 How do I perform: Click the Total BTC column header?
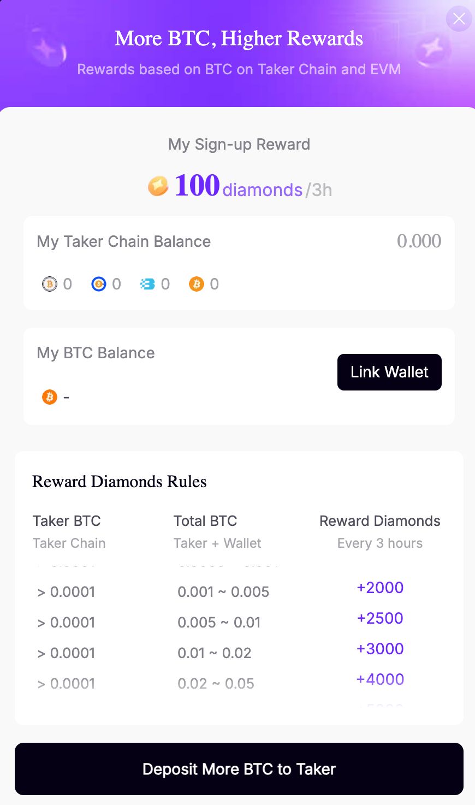point(205,521)
